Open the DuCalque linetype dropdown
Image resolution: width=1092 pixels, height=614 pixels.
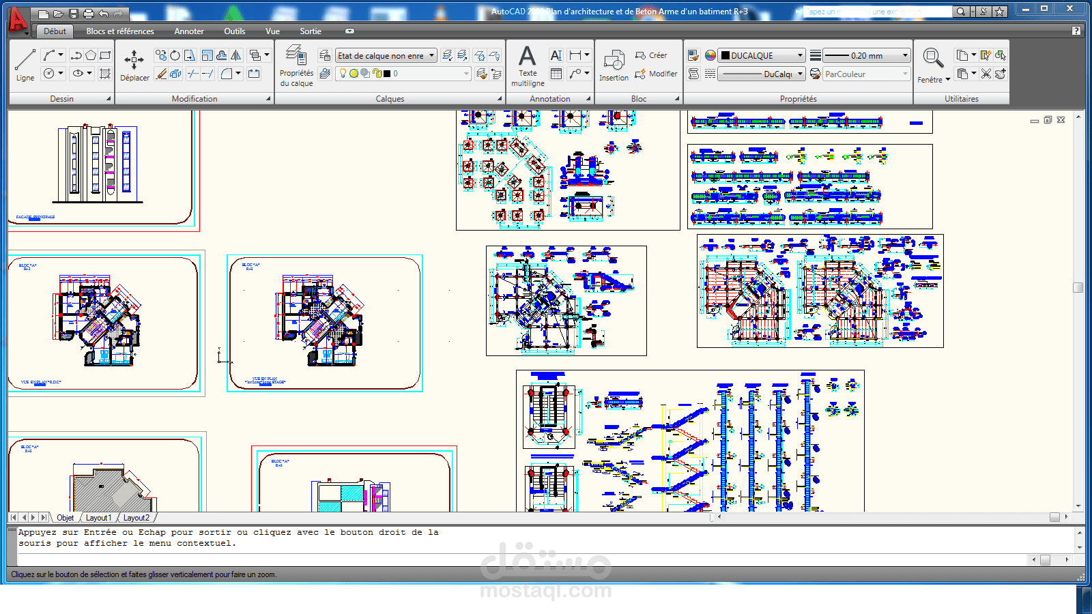(800, 74)
